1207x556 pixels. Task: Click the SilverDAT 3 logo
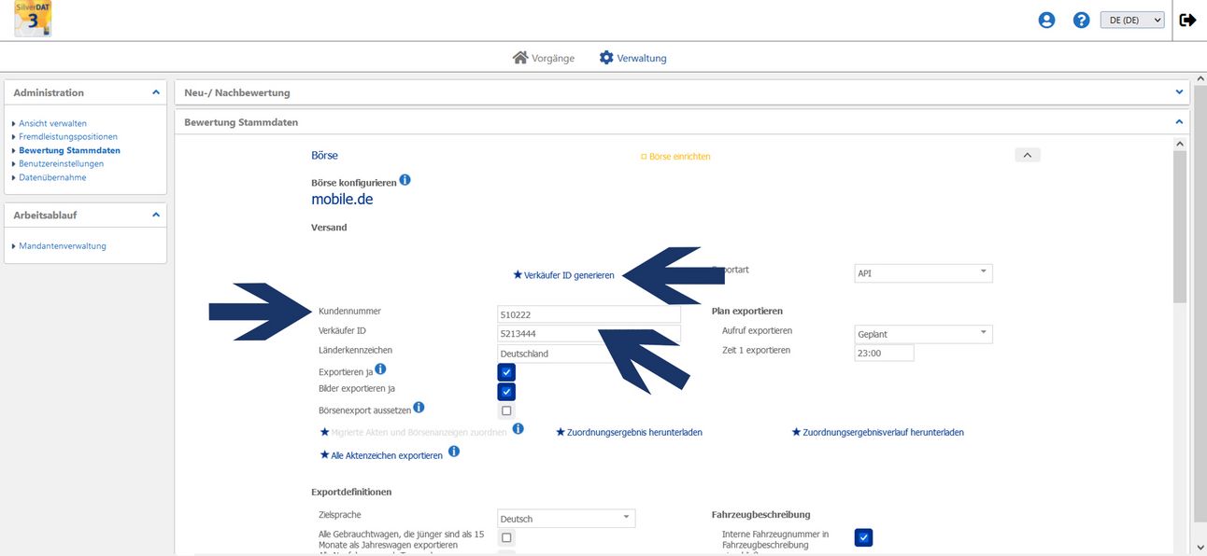(x=33, y=20)
